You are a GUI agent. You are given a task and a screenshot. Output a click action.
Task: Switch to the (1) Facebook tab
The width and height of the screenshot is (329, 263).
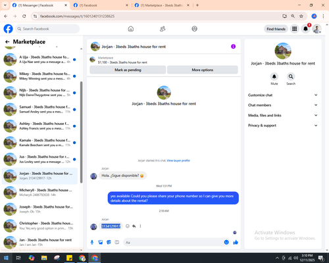[x=101, y=5]
